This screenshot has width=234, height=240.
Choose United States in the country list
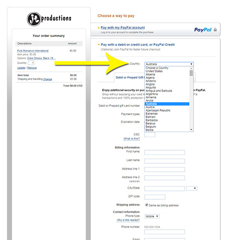tap(154, 71)
